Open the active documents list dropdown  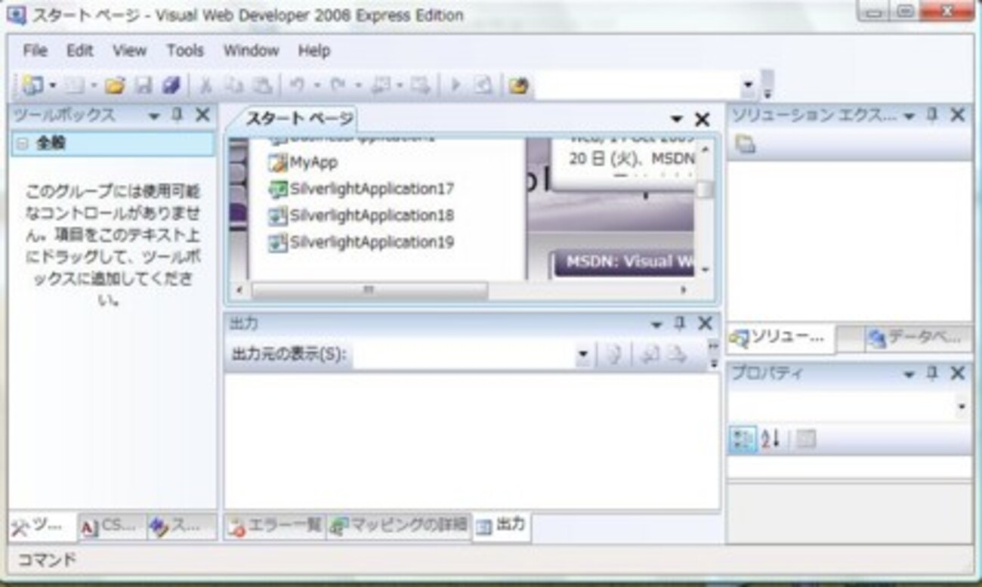tap(677, 119)
